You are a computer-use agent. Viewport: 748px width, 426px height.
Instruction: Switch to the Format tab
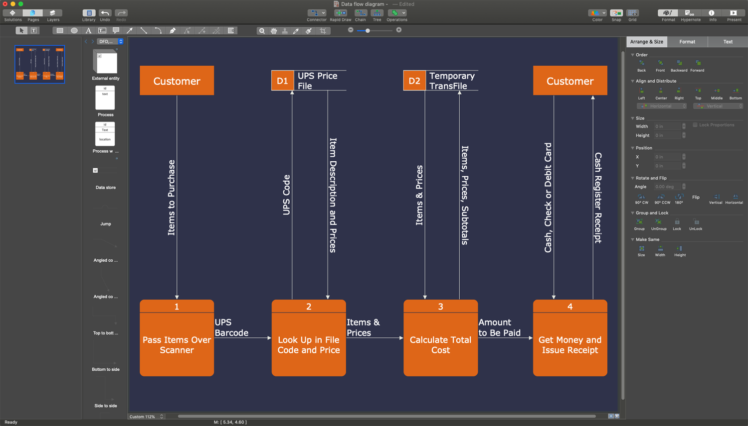coord(687,42)
